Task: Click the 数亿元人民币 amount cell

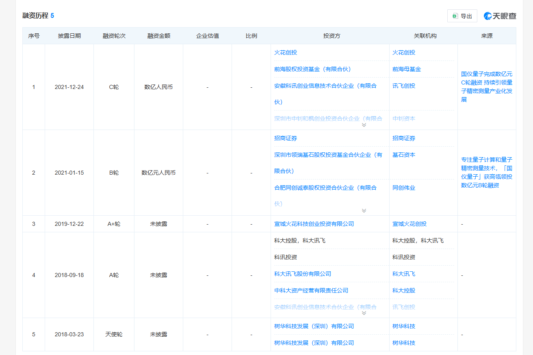Action: click(x=159, y=173)
